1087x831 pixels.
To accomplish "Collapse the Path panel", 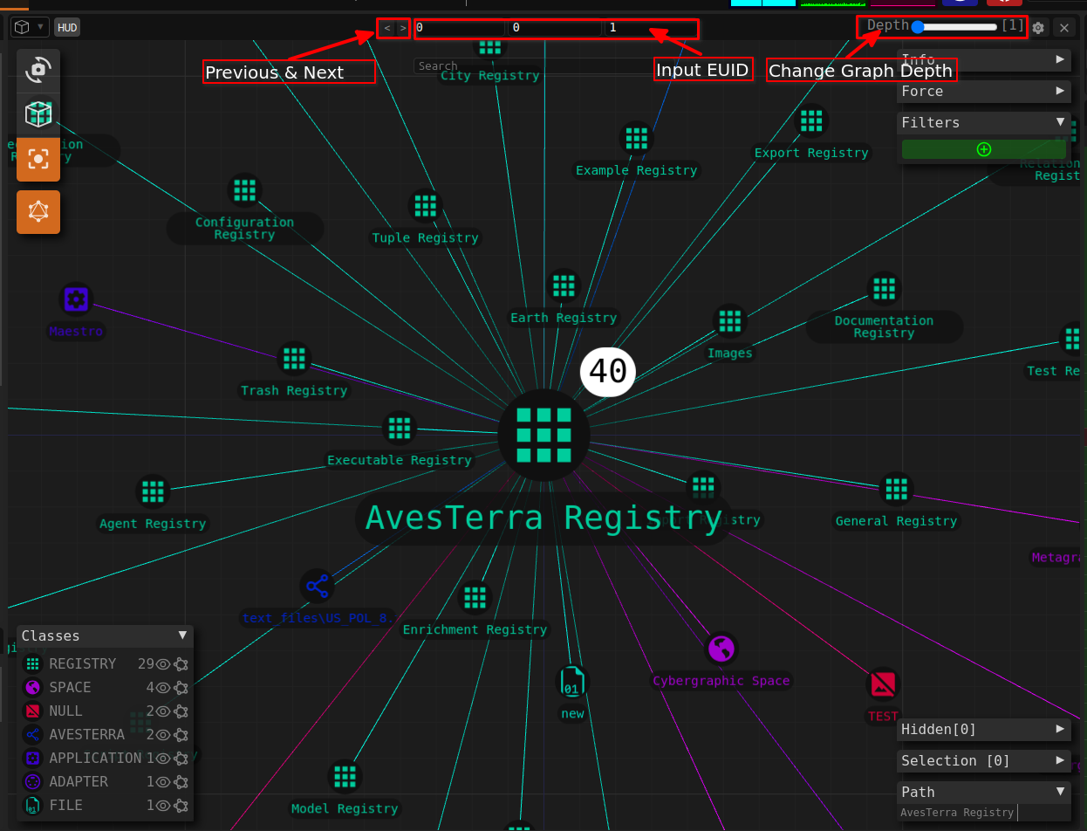I will (983, 792).
